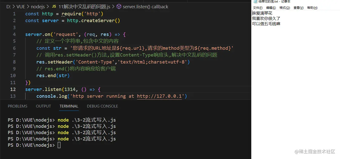Click the Notepad line 我喜欢你很久了
340x159 pixels.
(x=266, y=19)
